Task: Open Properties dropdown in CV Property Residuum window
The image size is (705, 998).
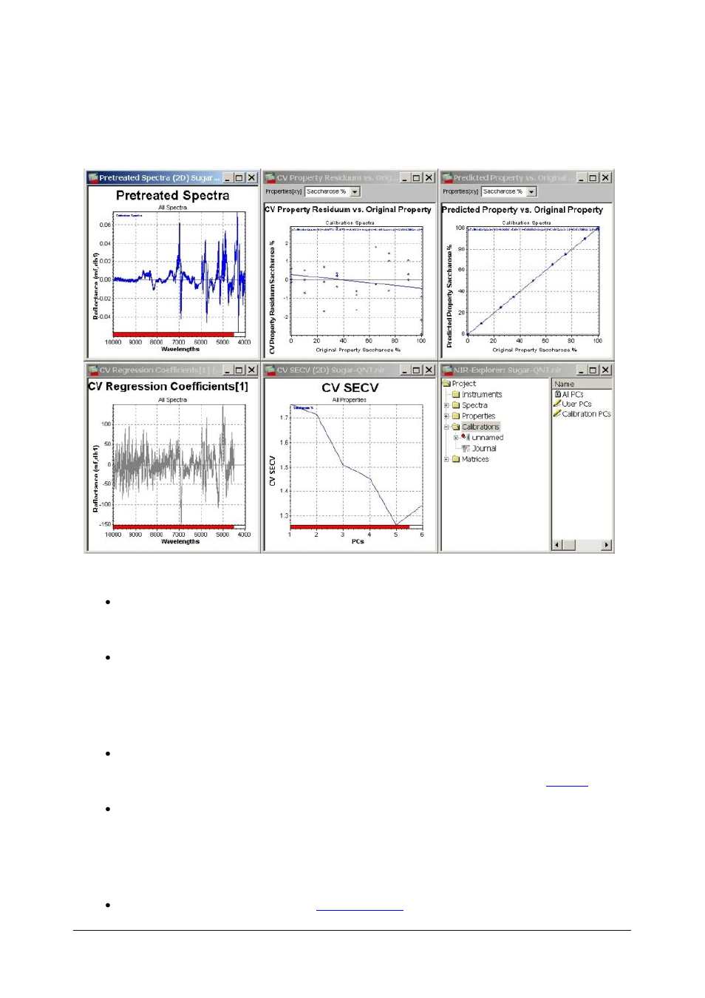Action: coord(355,191)
